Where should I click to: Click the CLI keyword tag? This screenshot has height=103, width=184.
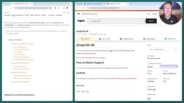pyautogui.click(x=87, y=92)
